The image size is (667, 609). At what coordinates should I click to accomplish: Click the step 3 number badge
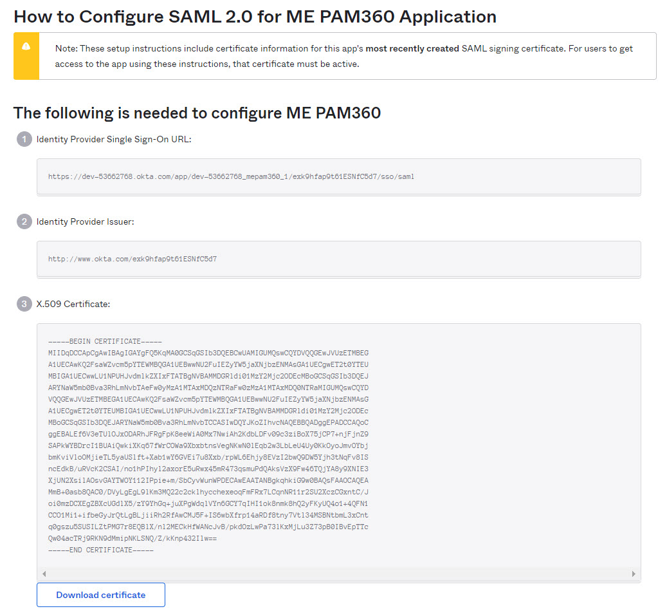[x=24, y=304]
